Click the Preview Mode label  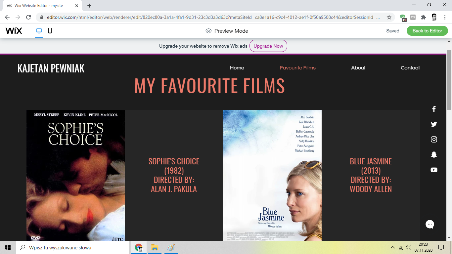[x=231, y=31]
